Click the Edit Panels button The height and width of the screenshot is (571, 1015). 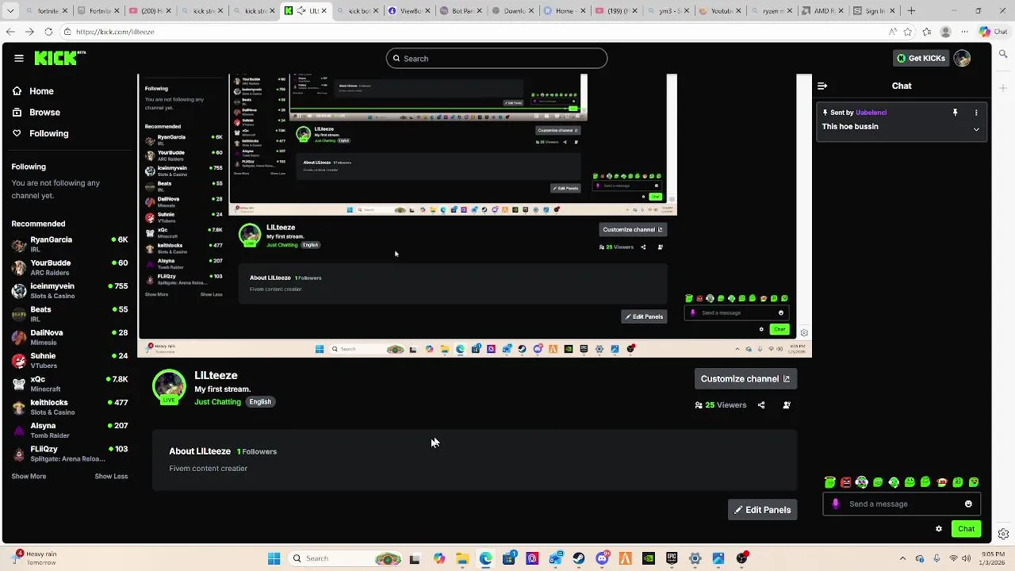pos(762,510)
